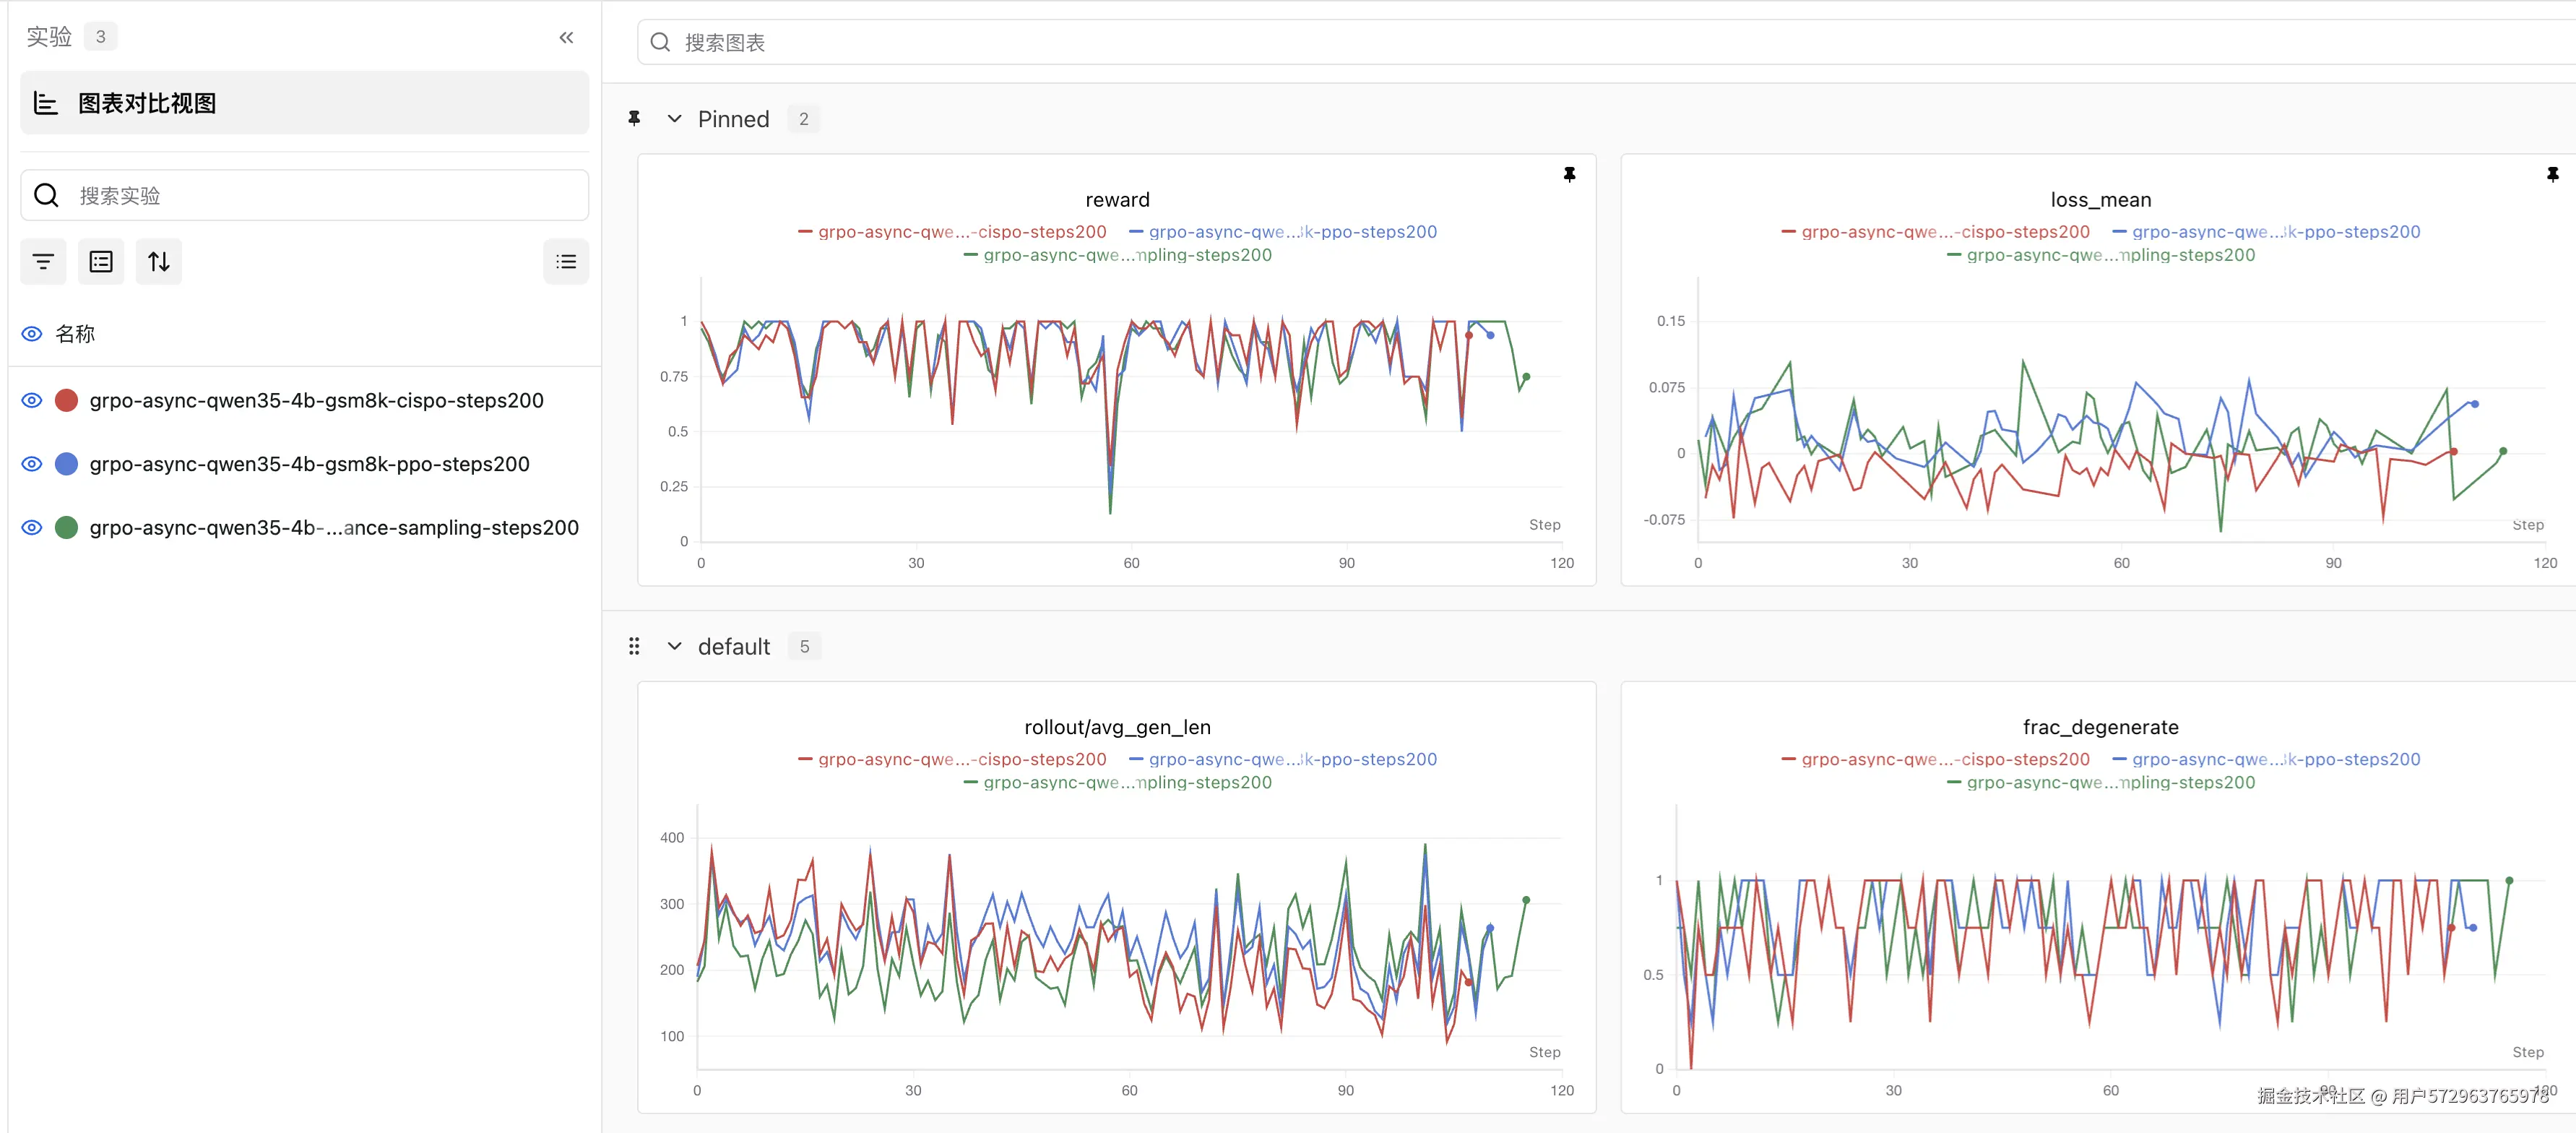Toggle visibility of all experiments next to 名称
Viewport: 2576px width, 1133px height.
(x=32, y=334)
